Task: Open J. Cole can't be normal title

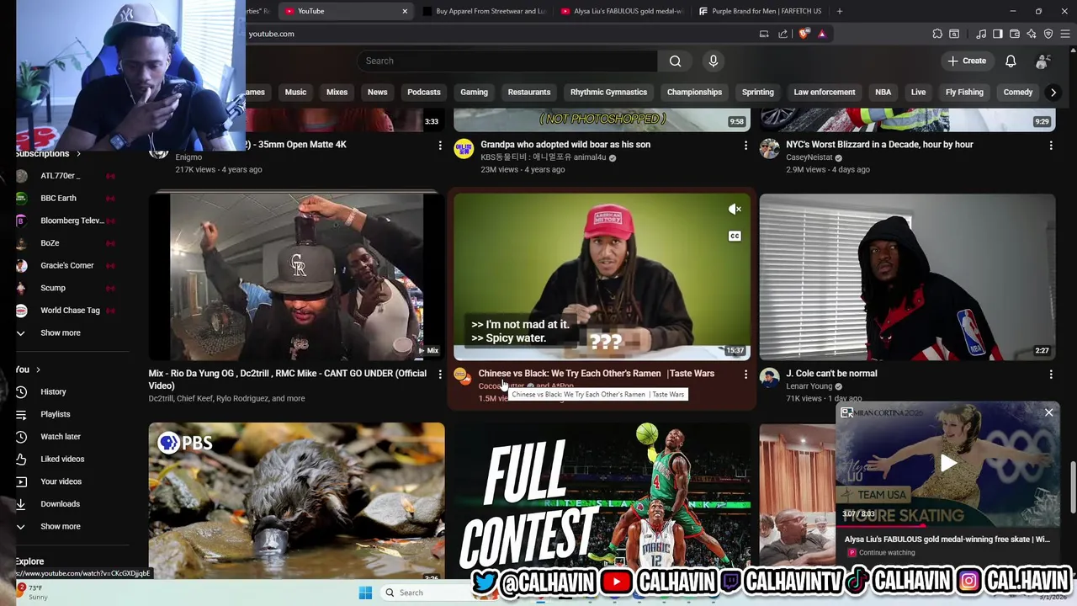Action: point(831,374)
